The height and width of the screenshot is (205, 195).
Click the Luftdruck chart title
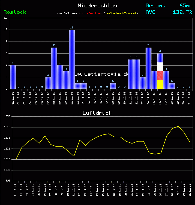[x=97, y=113]
